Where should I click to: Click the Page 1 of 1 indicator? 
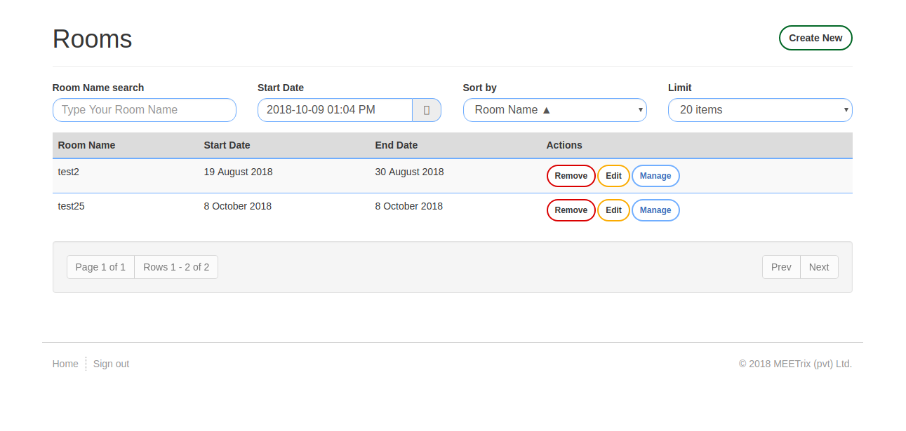[x=100, y=267]
